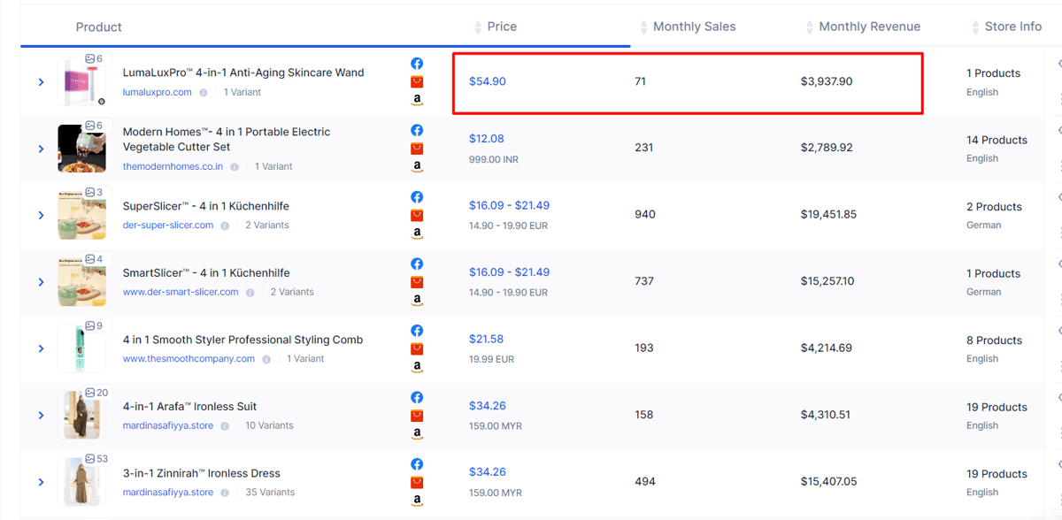Click info icon beside der-super-slicer.com

[x=225, y=226]
